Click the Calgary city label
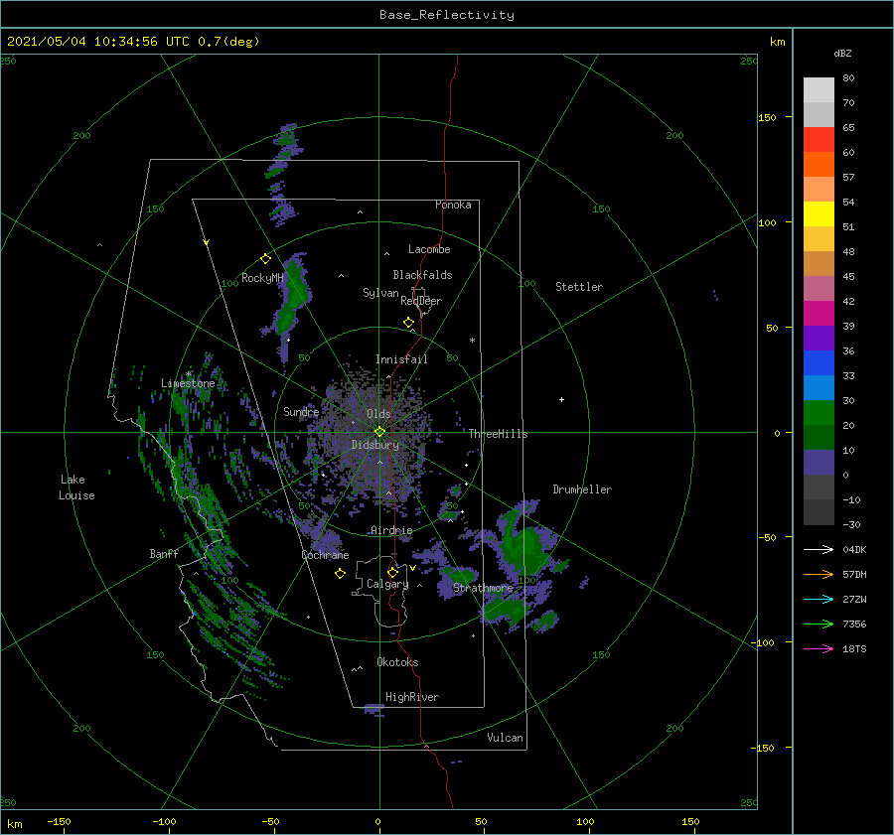 (387, 584)
